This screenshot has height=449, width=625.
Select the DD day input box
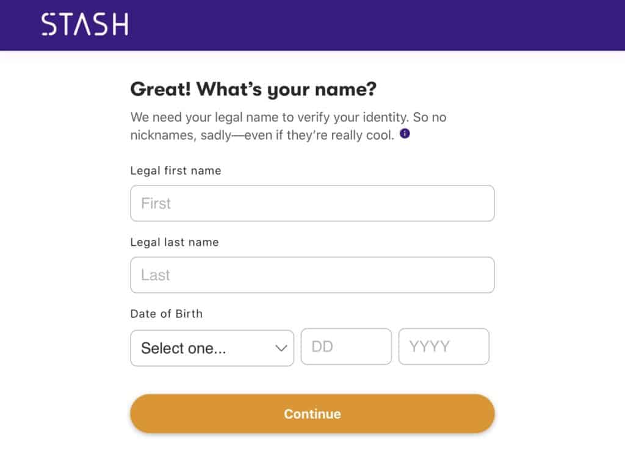tap(346, 347)
